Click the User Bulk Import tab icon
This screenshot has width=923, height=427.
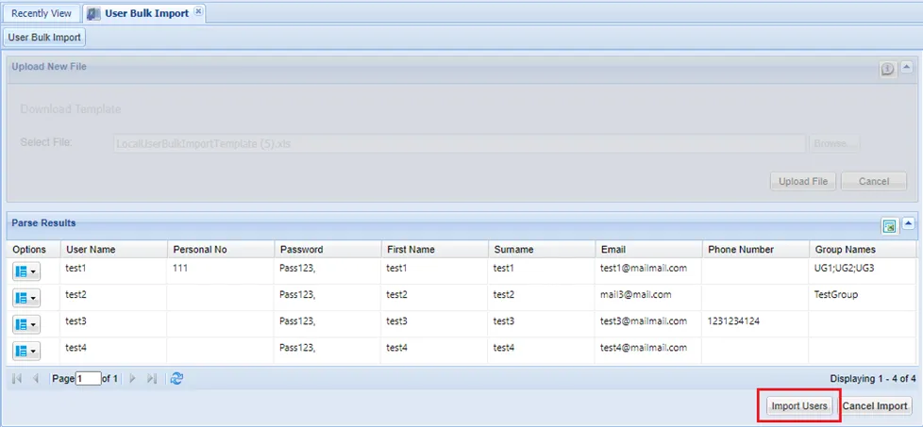93,13
